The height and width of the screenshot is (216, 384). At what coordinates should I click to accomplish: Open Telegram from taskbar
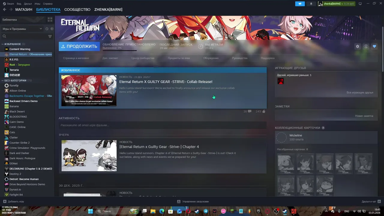tap(206, 211)
